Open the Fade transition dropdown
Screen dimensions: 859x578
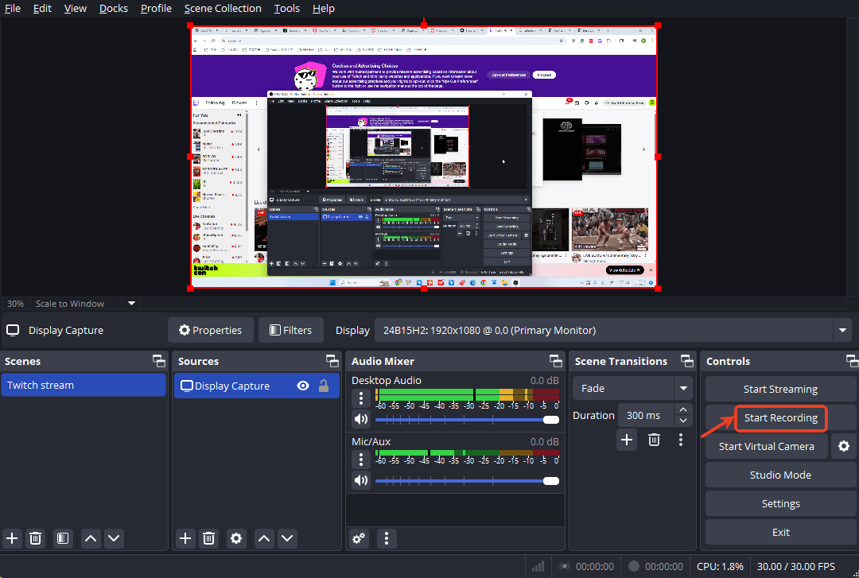[682, 388]
